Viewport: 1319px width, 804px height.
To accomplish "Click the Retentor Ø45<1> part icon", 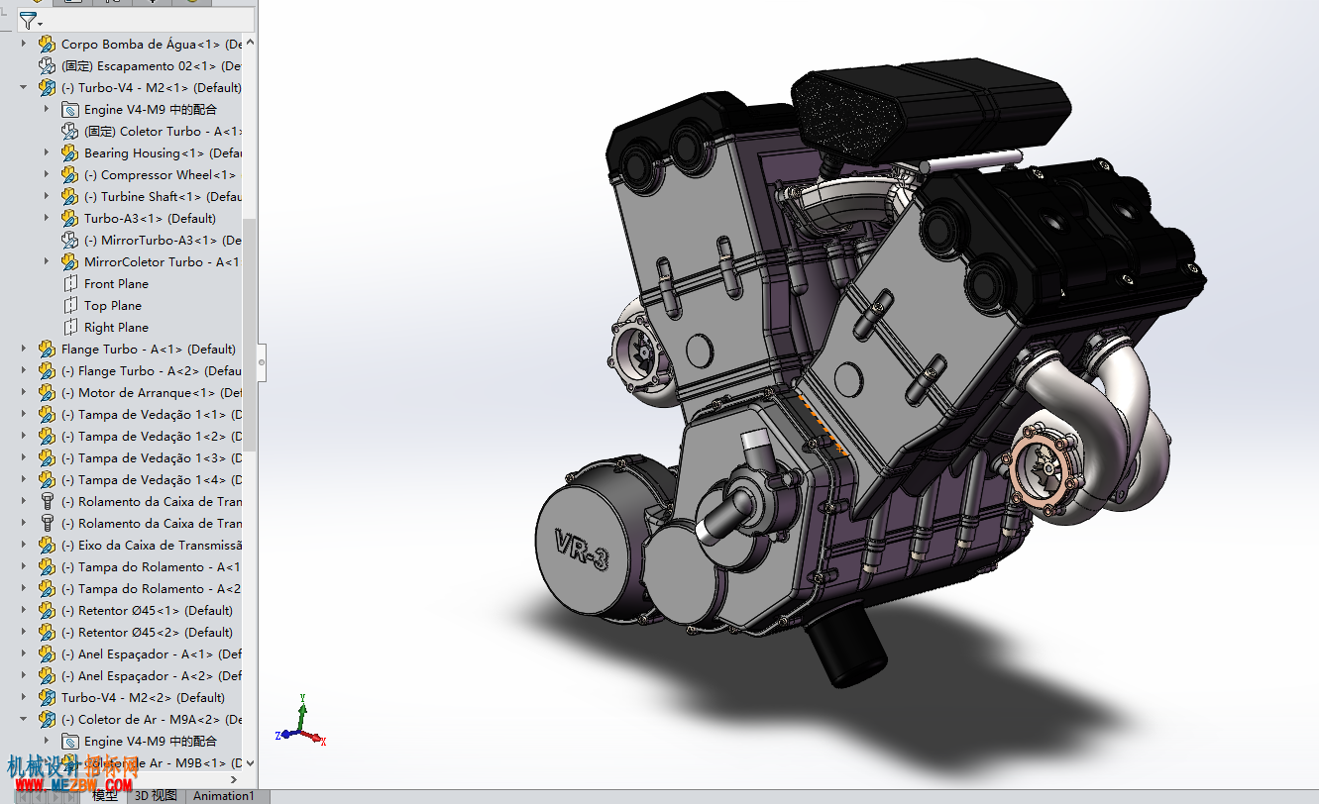I will coord(47,610).
